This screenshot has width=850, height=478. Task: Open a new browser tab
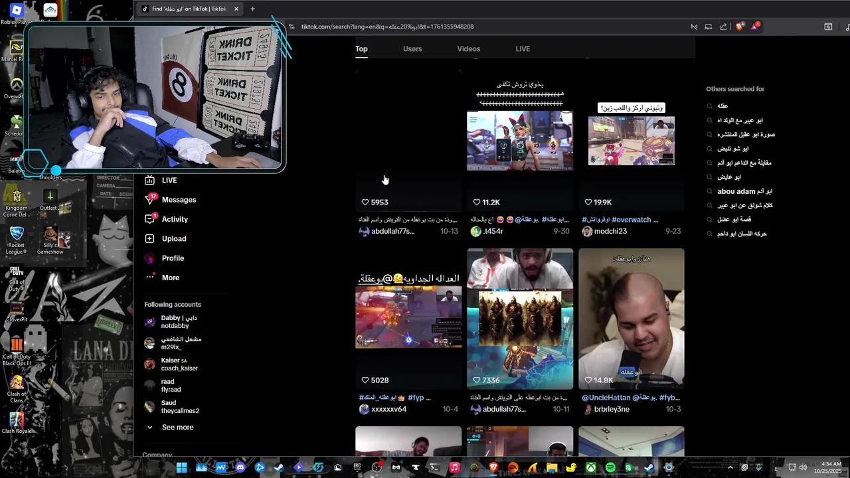click(252, 9)
